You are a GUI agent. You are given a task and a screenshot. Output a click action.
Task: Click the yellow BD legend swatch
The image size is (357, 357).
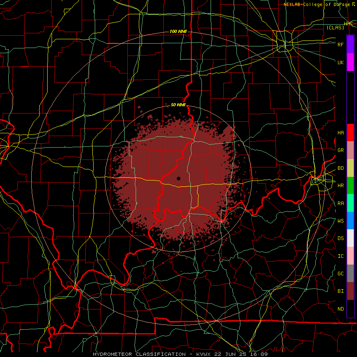350,168
